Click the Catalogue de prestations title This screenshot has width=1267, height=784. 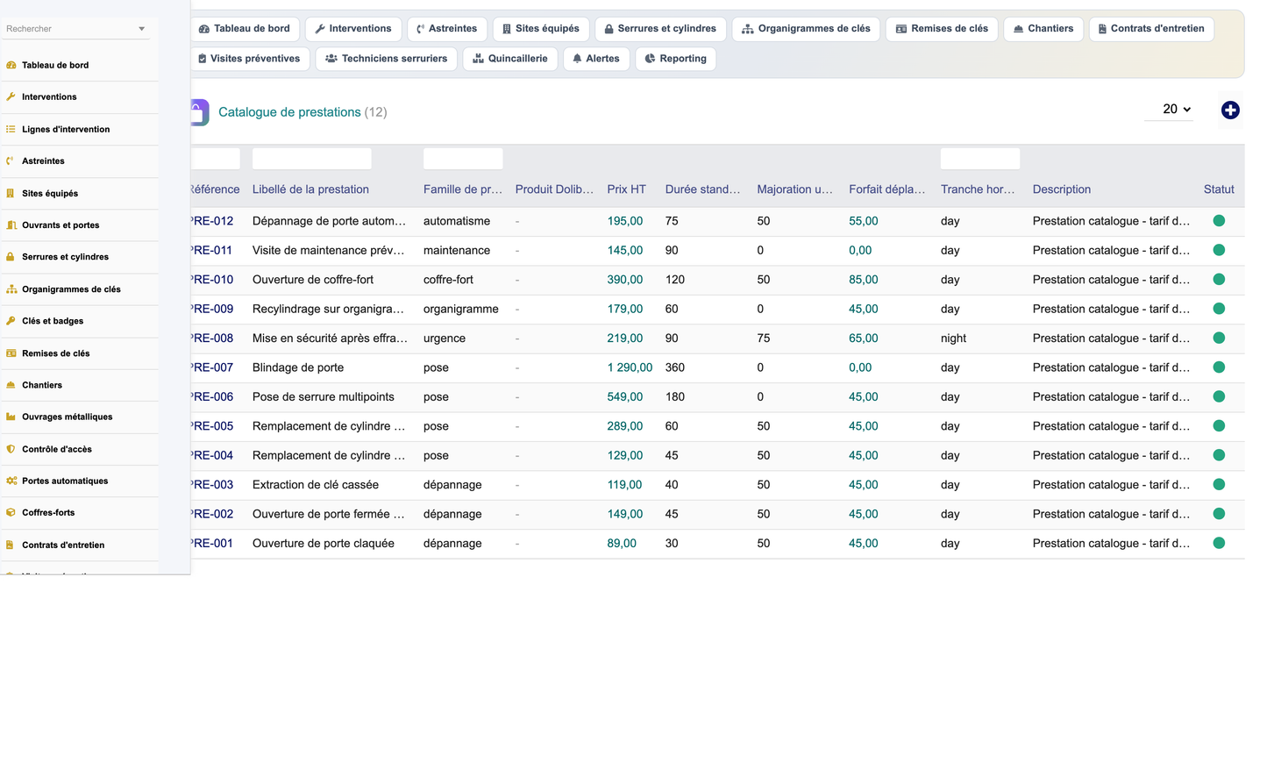tap(289, 112)
